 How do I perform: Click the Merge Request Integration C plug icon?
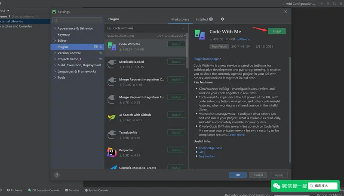pyautogui.click(x=112, y=82)
